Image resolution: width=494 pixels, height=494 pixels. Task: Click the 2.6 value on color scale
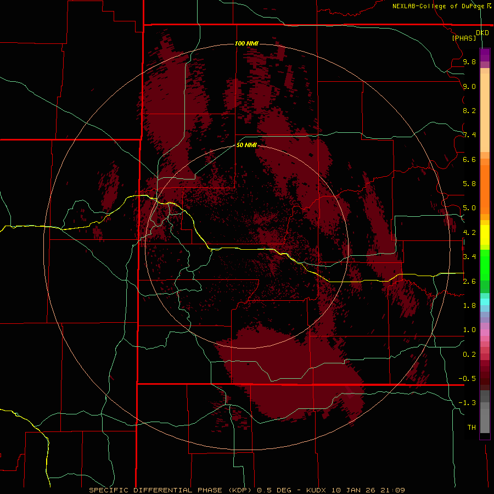(469, 282)
